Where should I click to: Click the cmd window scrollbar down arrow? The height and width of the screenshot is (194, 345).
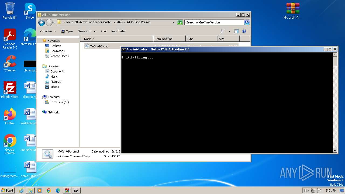(x=335, y=151)
